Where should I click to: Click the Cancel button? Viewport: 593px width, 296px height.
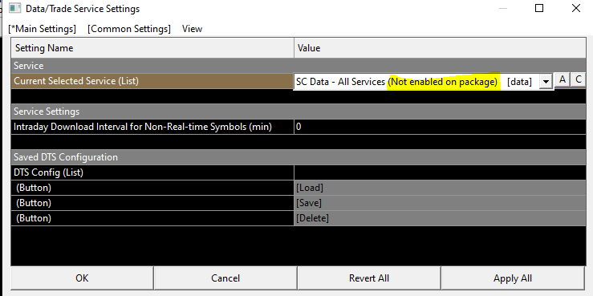(x=225, y=278)
